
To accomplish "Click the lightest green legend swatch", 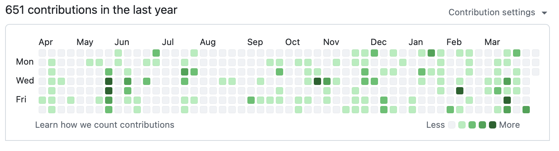I will click(462, 125).
